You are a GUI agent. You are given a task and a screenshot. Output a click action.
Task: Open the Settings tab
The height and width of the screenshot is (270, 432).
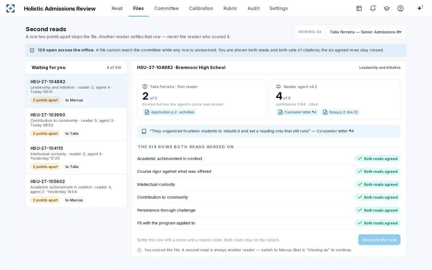point(278,8)
